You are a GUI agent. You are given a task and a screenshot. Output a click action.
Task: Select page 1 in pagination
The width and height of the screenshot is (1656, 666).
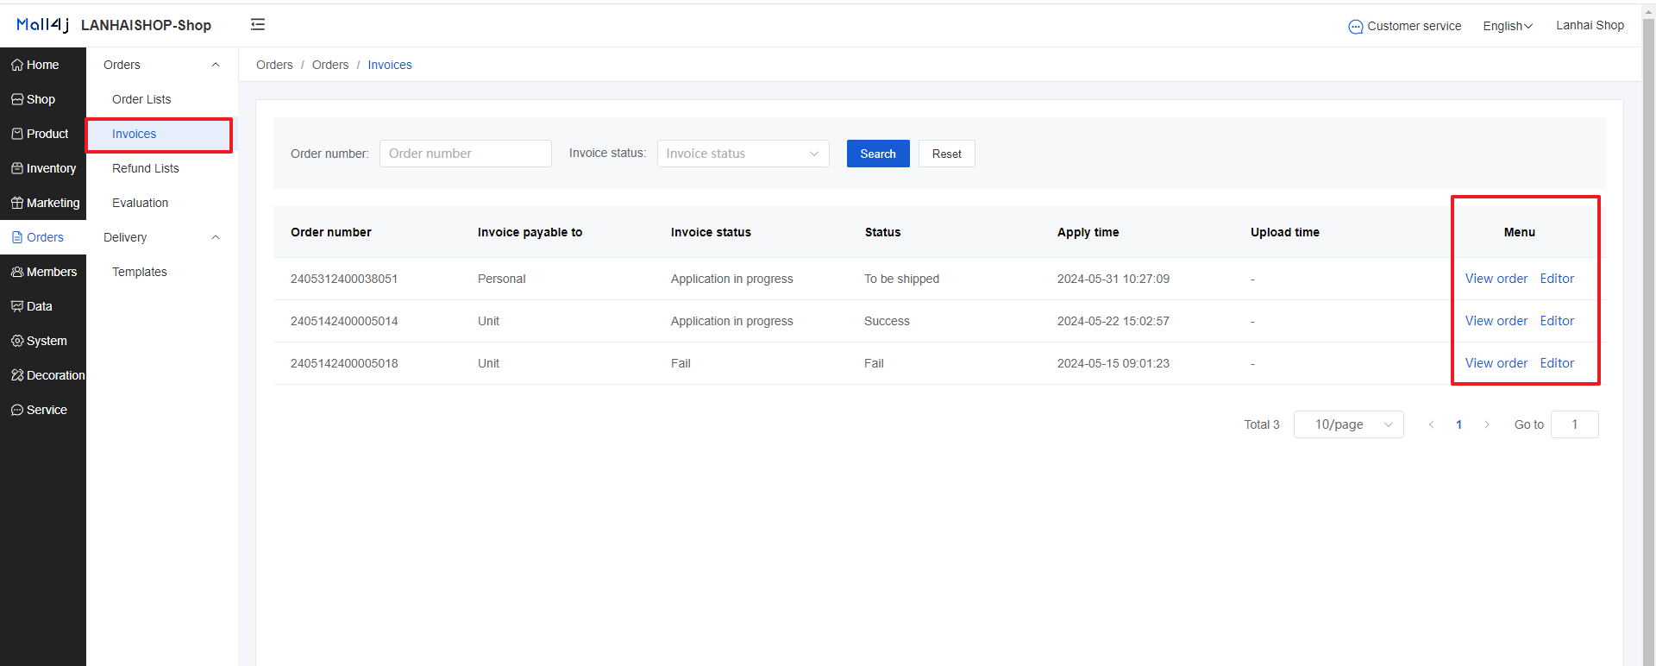point(1459,424)
